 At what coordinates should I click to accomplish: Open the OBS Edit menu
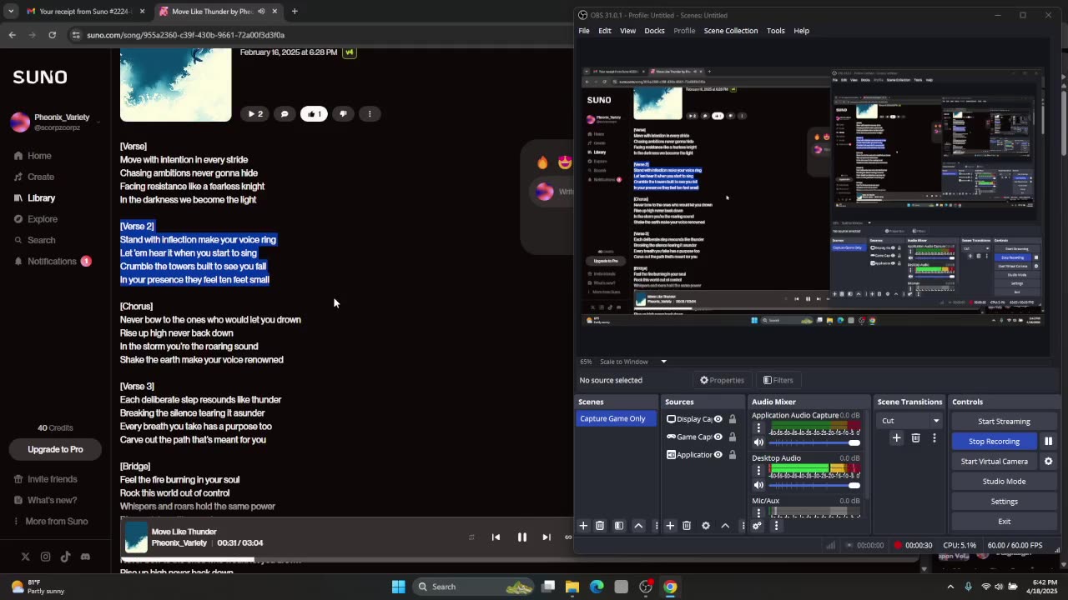coord(605,31)
